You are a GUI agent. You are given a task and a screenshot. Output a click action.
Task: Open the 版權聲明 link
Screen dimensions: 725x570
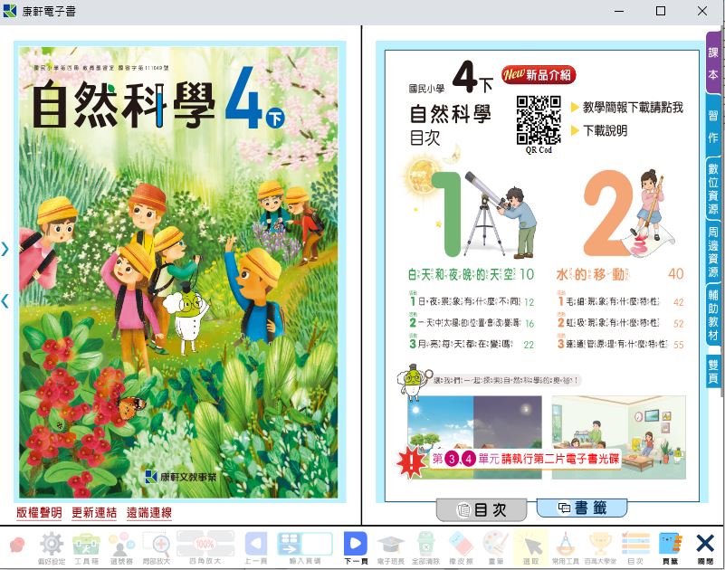39,512
